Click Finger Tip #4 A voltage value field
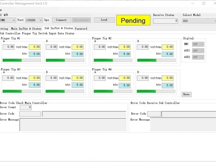 click(100, 78)
